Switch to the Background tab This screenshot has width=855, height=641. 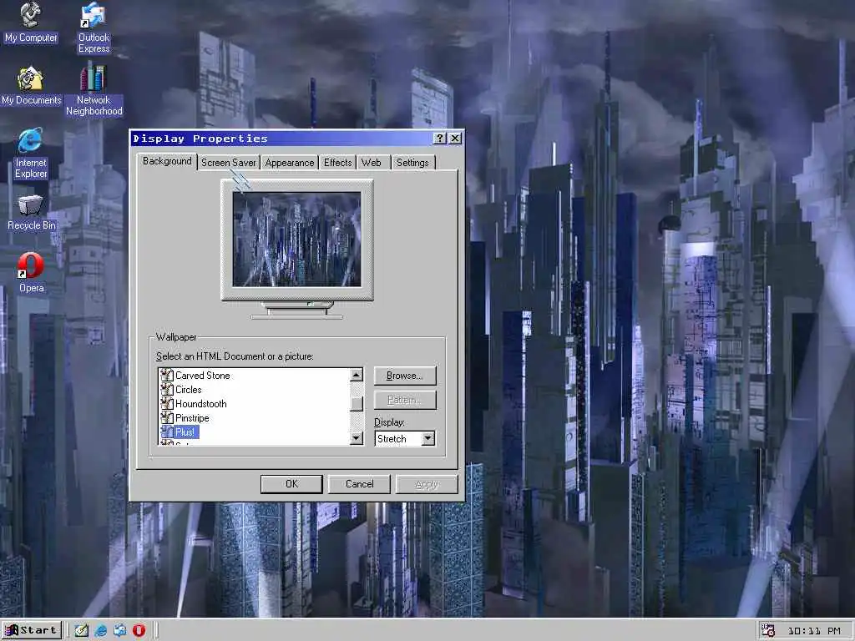pyautogui.click(x=167, y=161)
